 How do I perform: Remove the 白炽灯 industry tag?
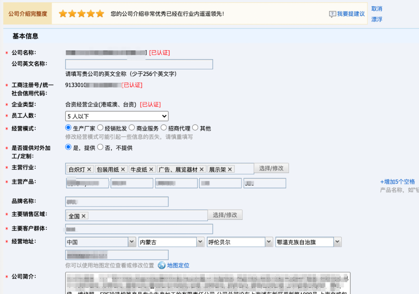point(89,169)
